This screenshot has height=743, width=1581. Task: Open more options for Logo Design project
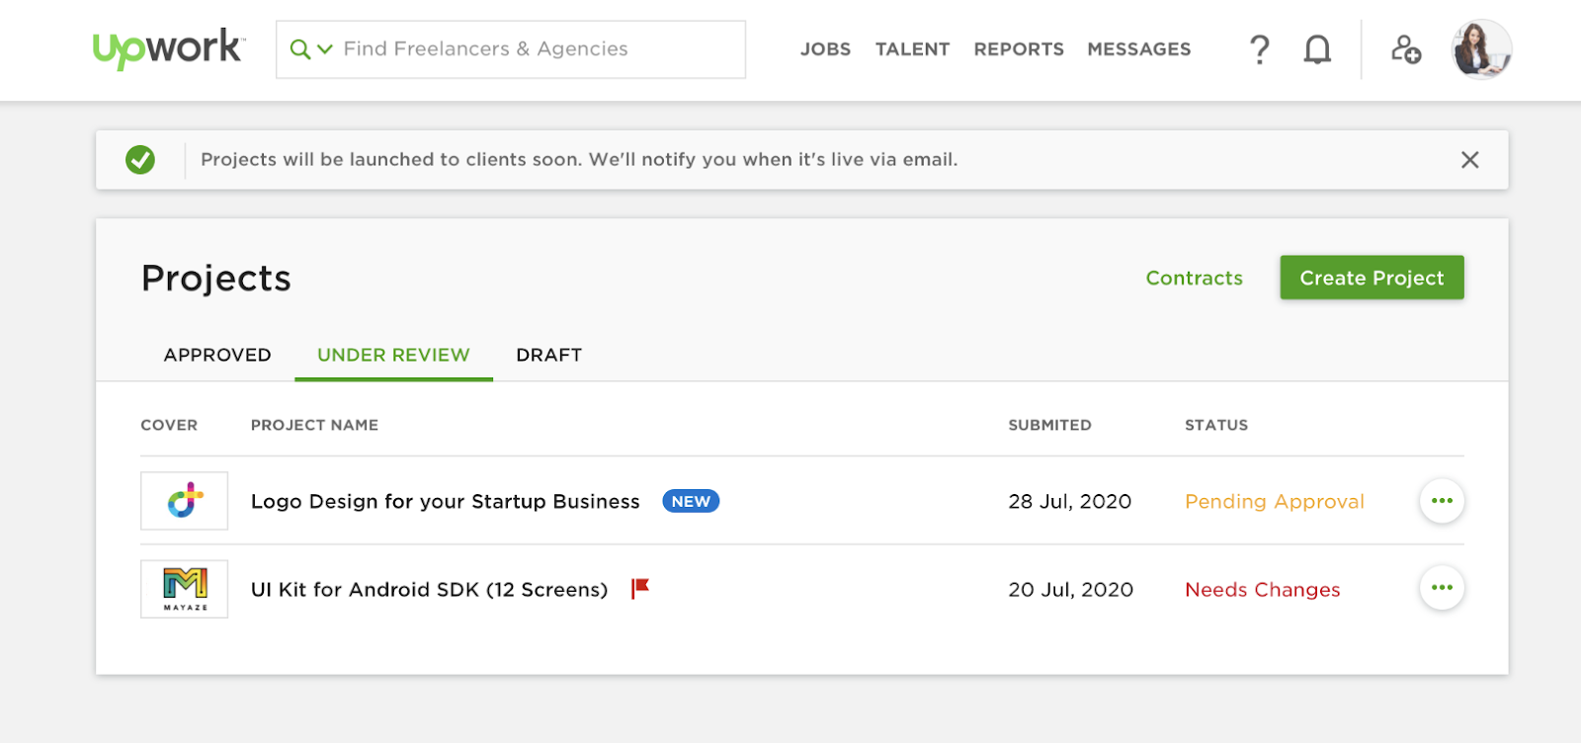point(1442,501)
